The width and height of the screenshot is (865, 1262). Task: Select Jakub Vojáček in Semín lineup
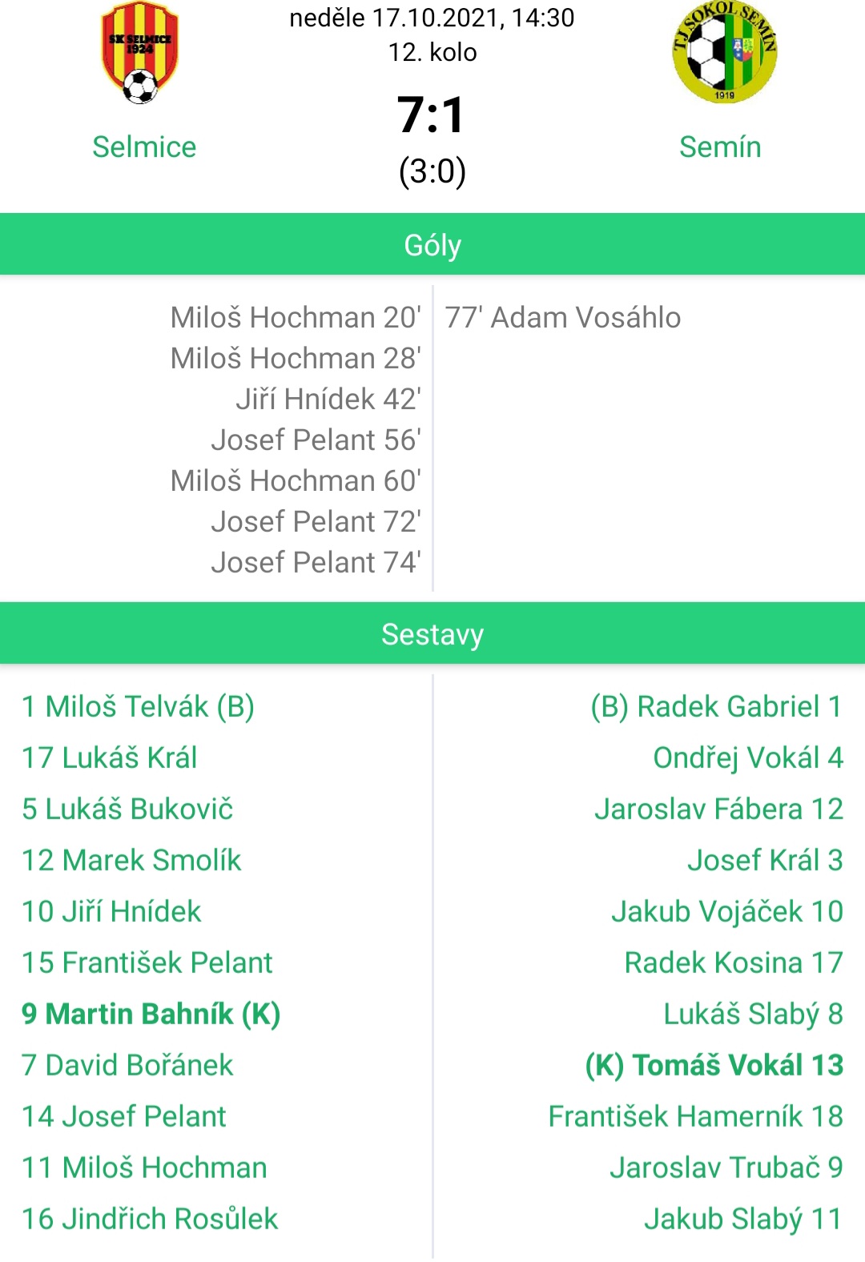pos(727,912)
